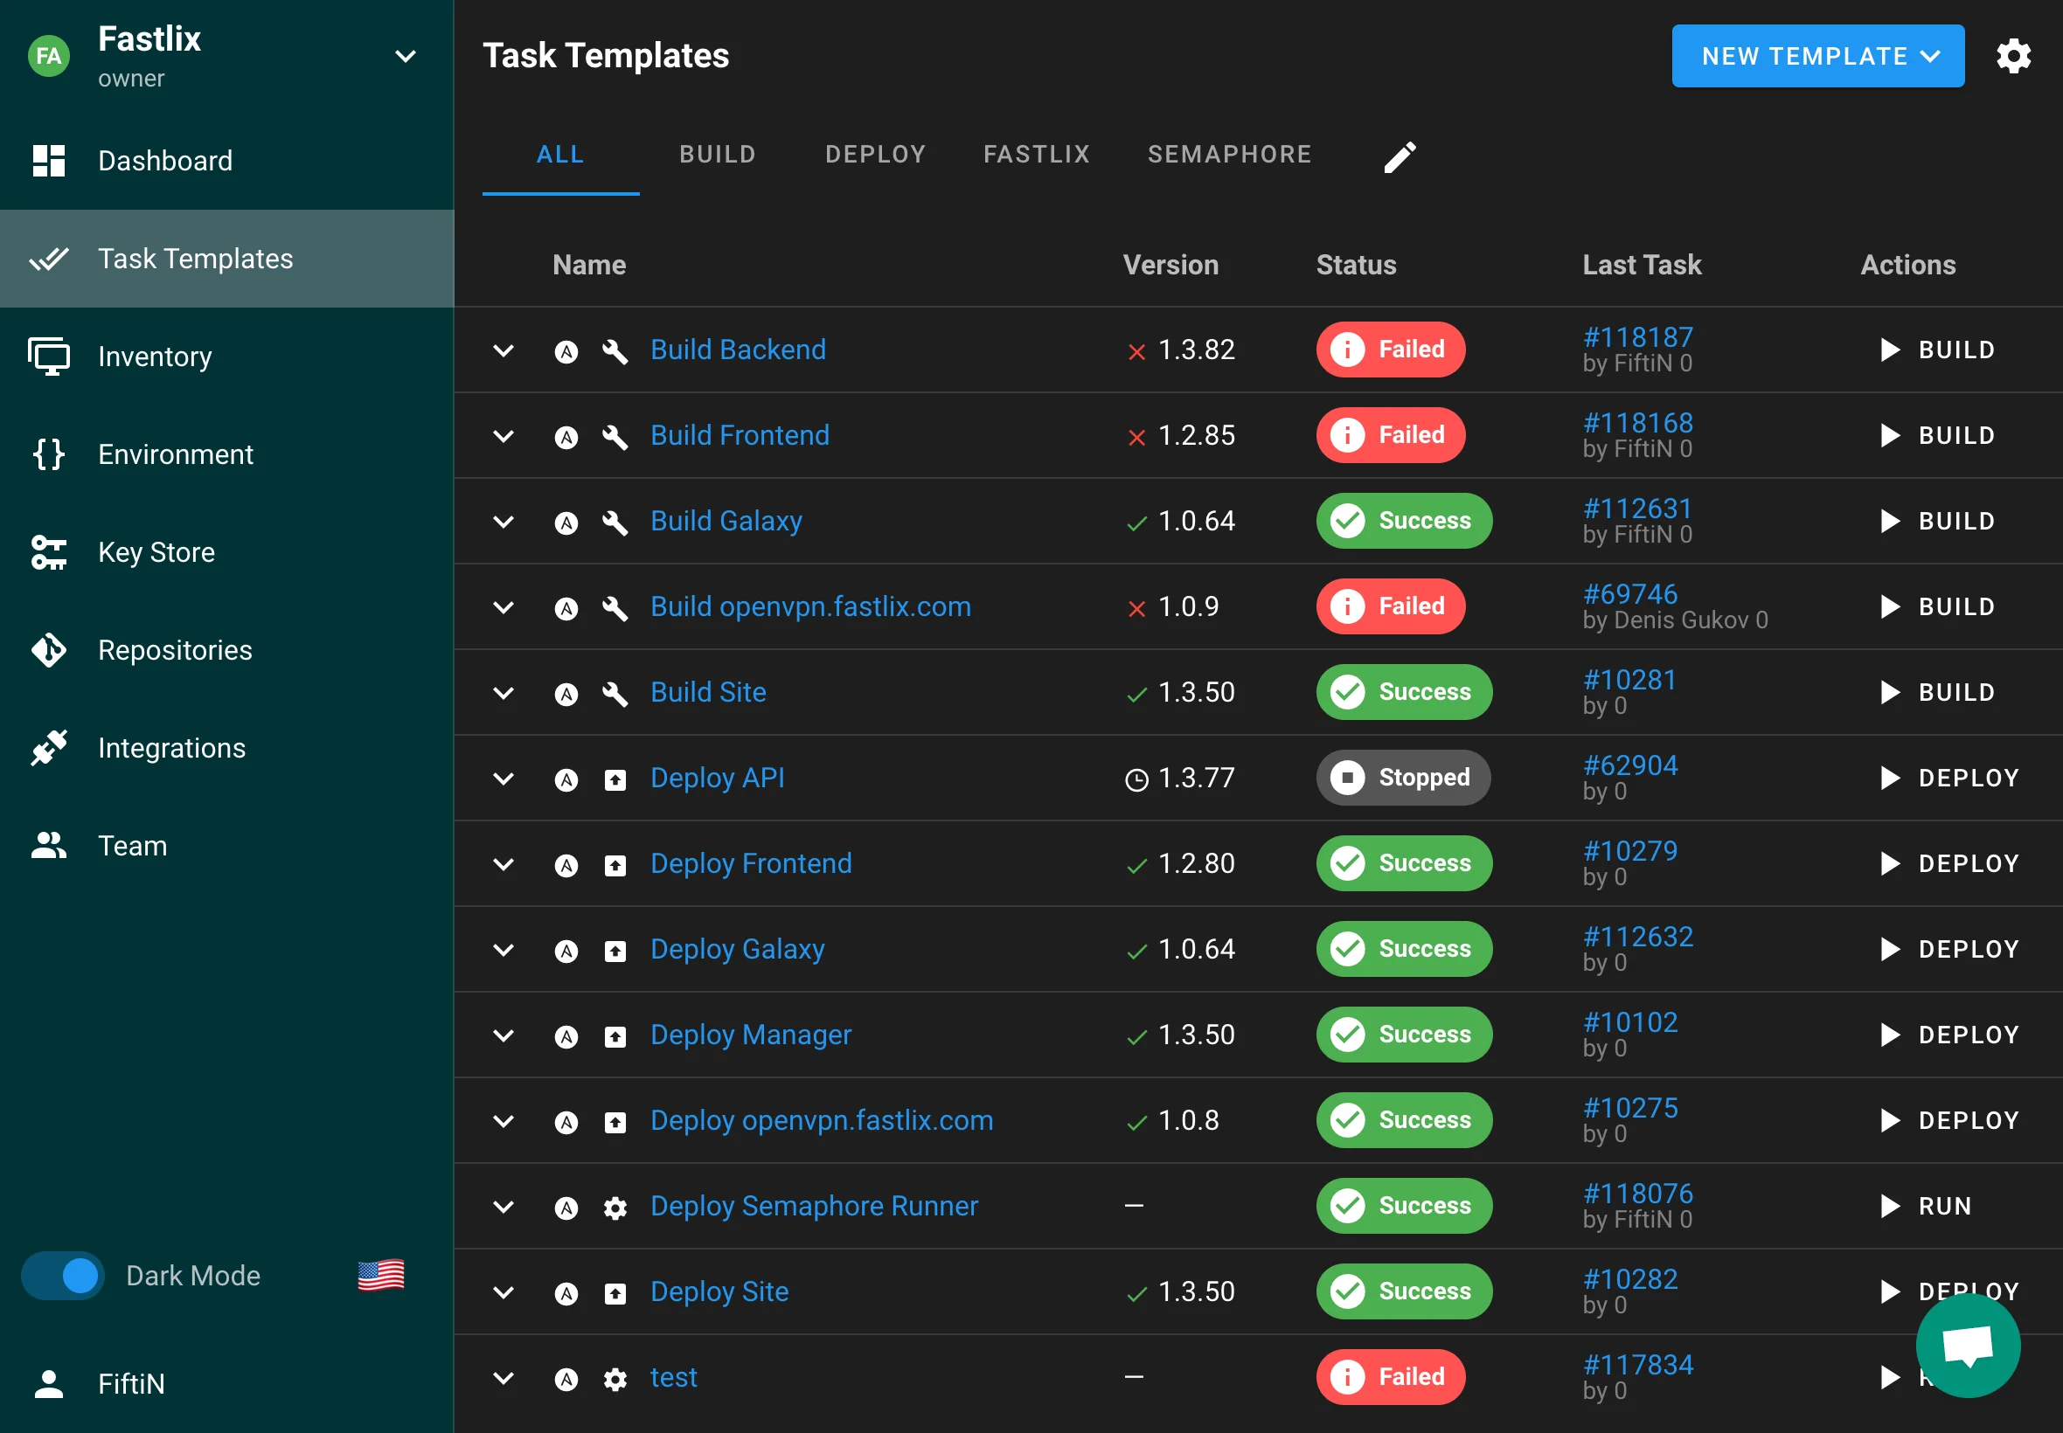Expand the Build Backend row
2063x1433 pixels.
(504, 350)
